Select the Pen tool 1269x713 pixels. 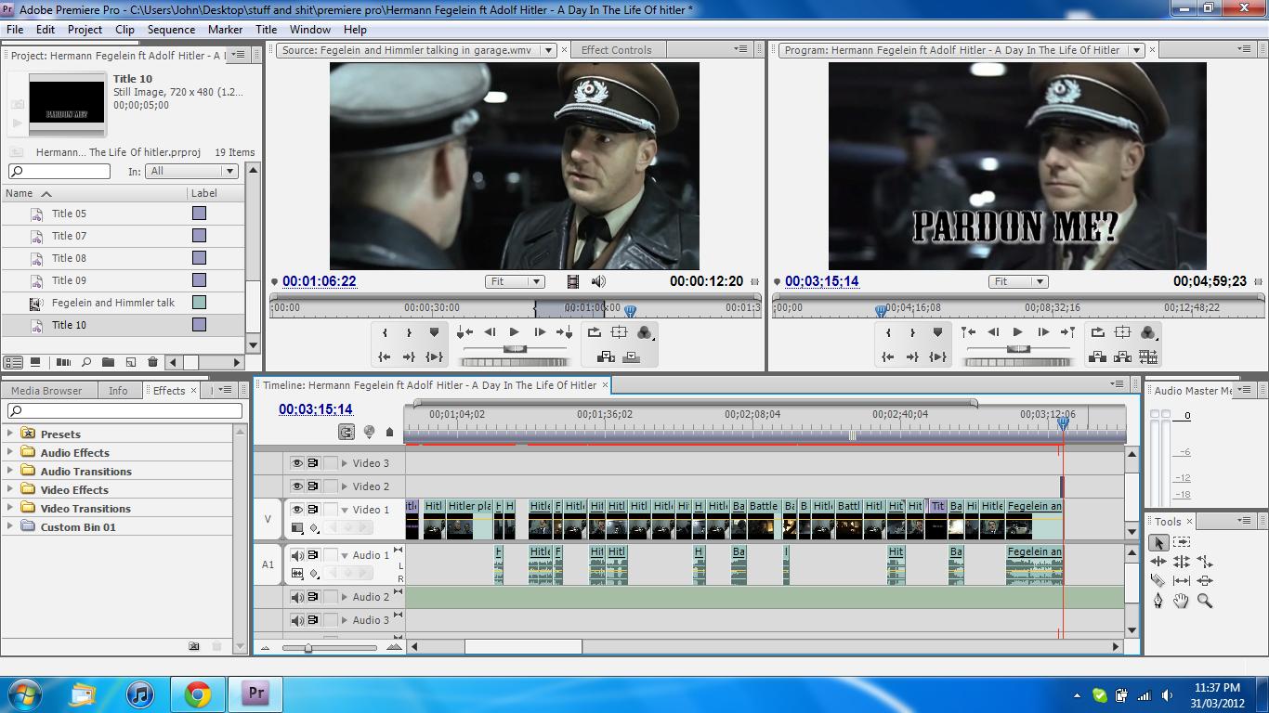coord(1158,601)
